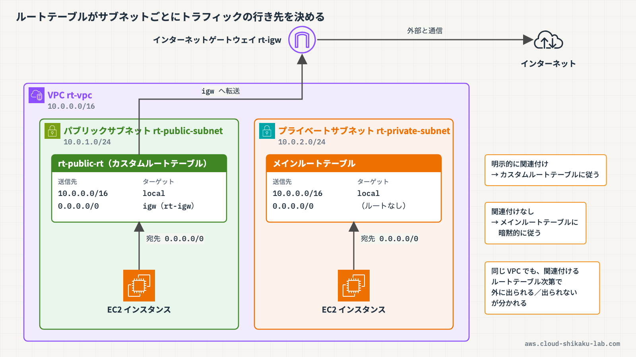Screen dimensions: 636x357
Task: Click the purple VPC cloud icon
Action: [x=37, y=95]
